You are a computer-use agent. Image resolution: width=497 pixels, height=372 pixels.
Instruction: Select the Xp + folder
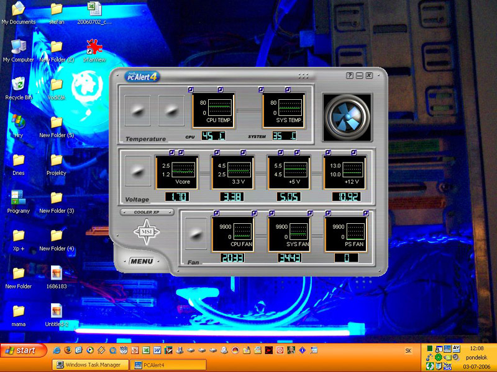click(x=19, y=240)
